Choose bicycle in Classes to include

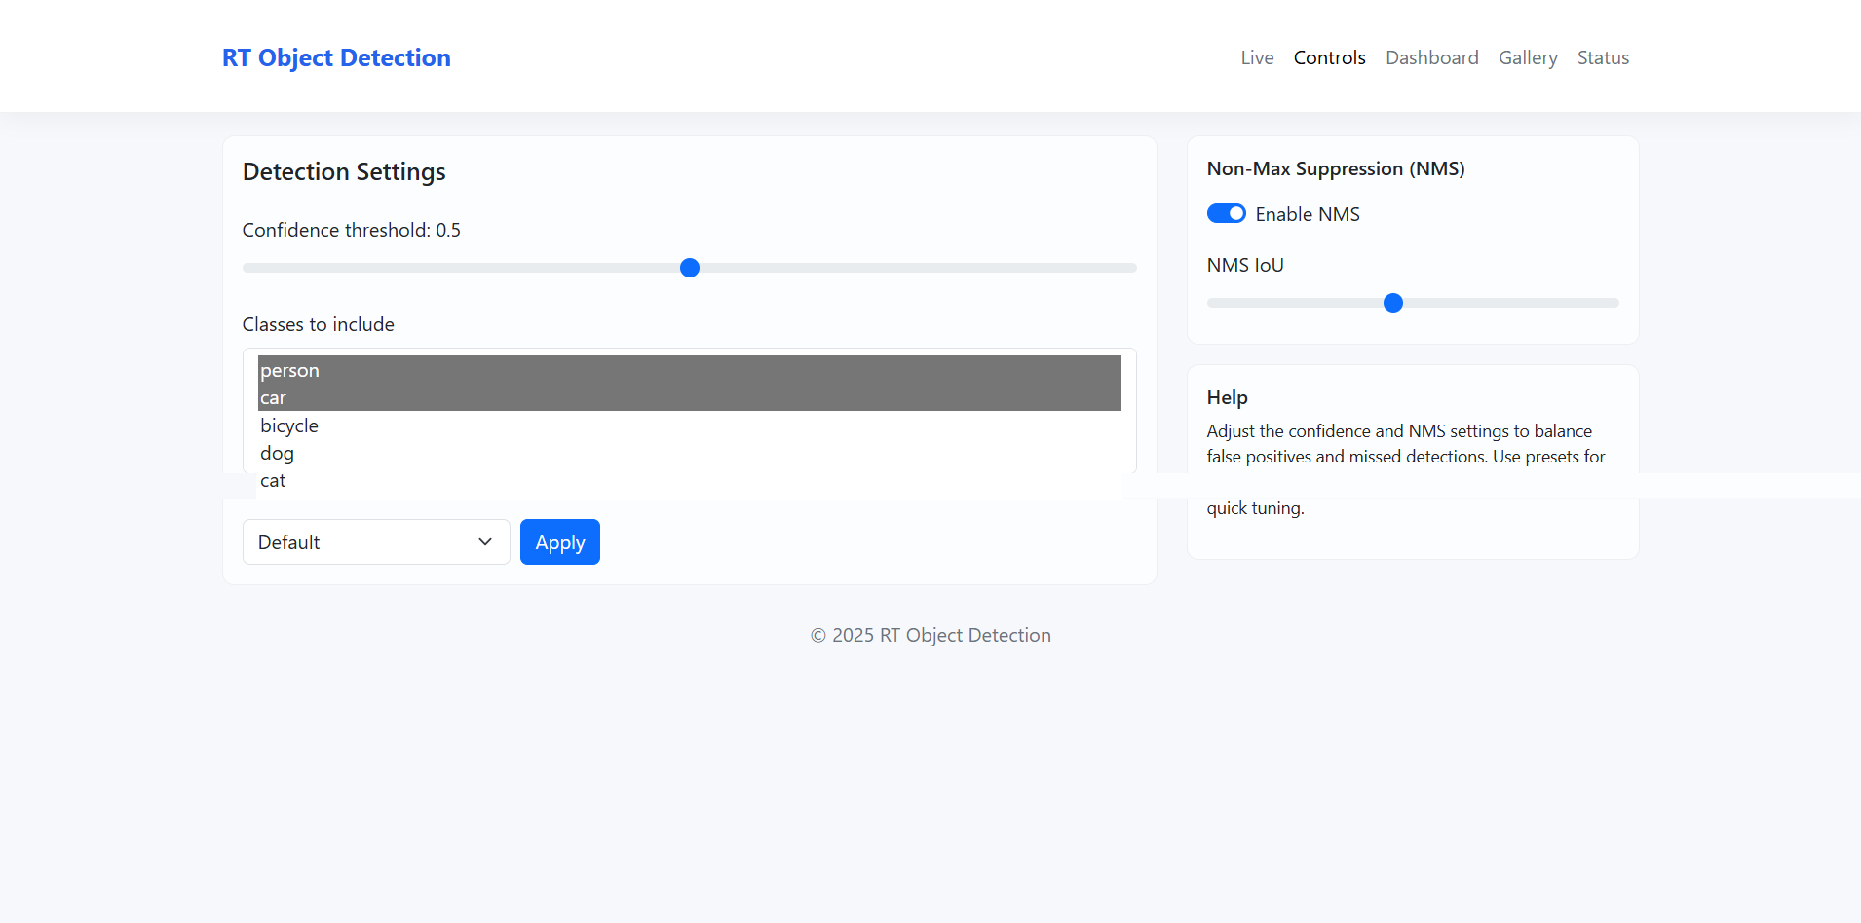point(289,425)
